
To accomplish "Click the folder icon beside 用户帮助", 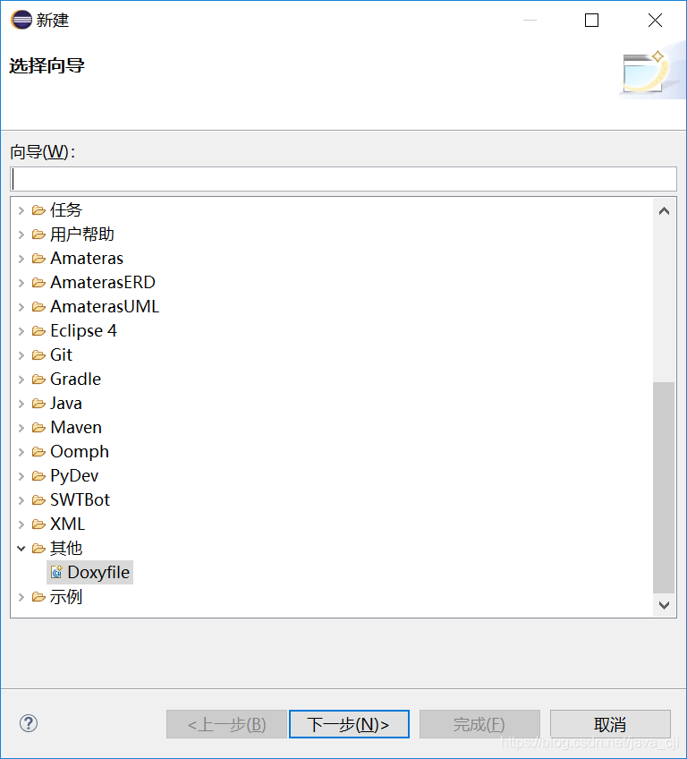I will click(x=38, y=235).
